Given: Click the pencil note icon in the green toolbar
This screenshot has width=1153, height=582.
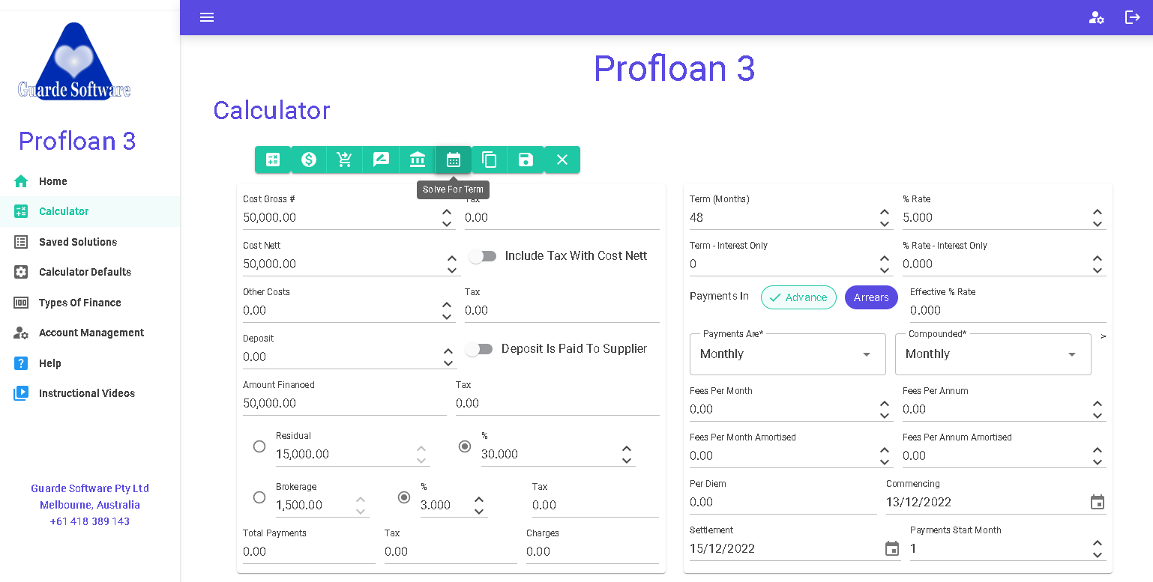Looking at the screenshot, I should coord(381,160).
